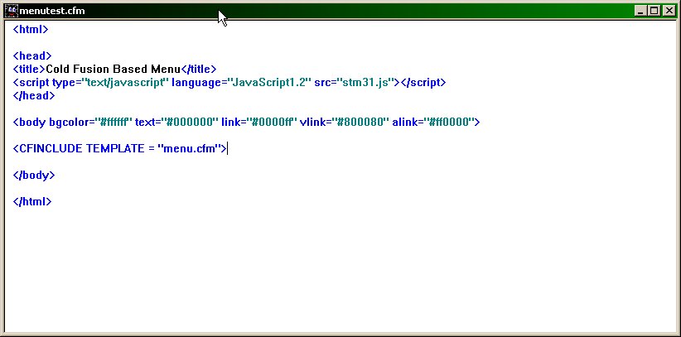The height and width of the screenshot is (337, 681).
Task: Click the "<script type=" attribute text
Action: (47, 83)
